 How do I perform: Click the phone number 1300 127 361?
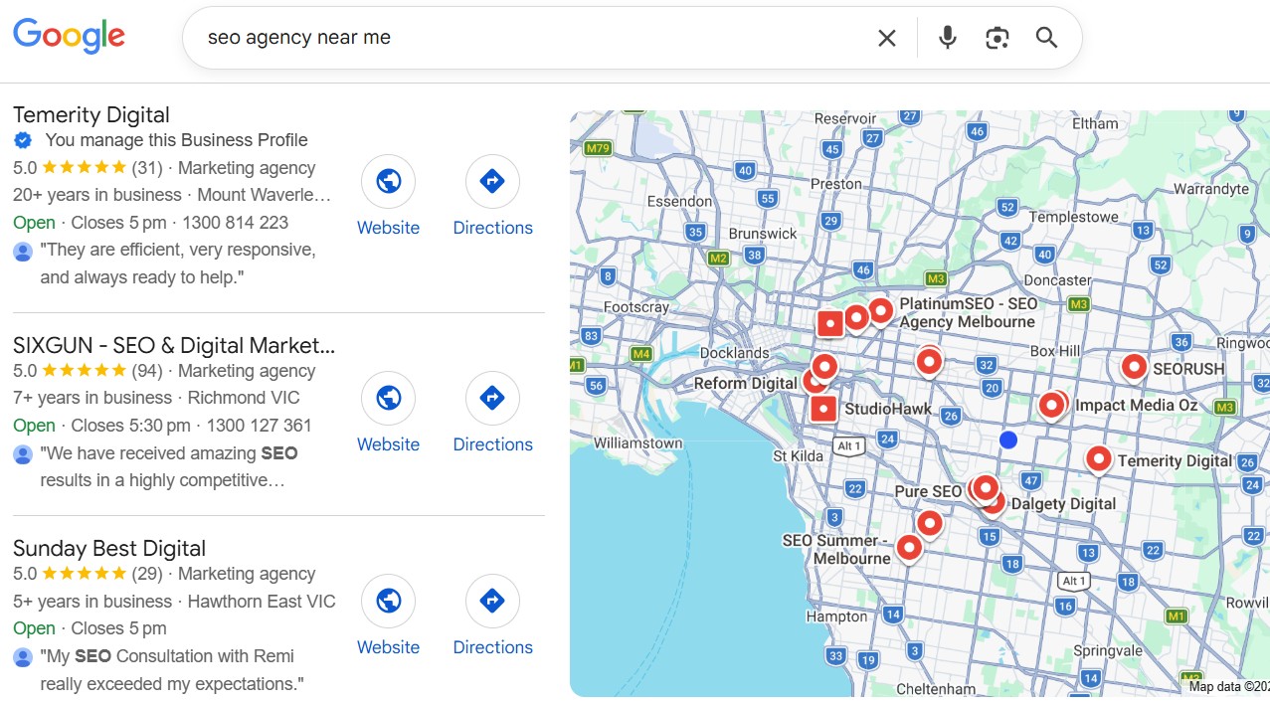pyautogui.click(x=259, y=426)
